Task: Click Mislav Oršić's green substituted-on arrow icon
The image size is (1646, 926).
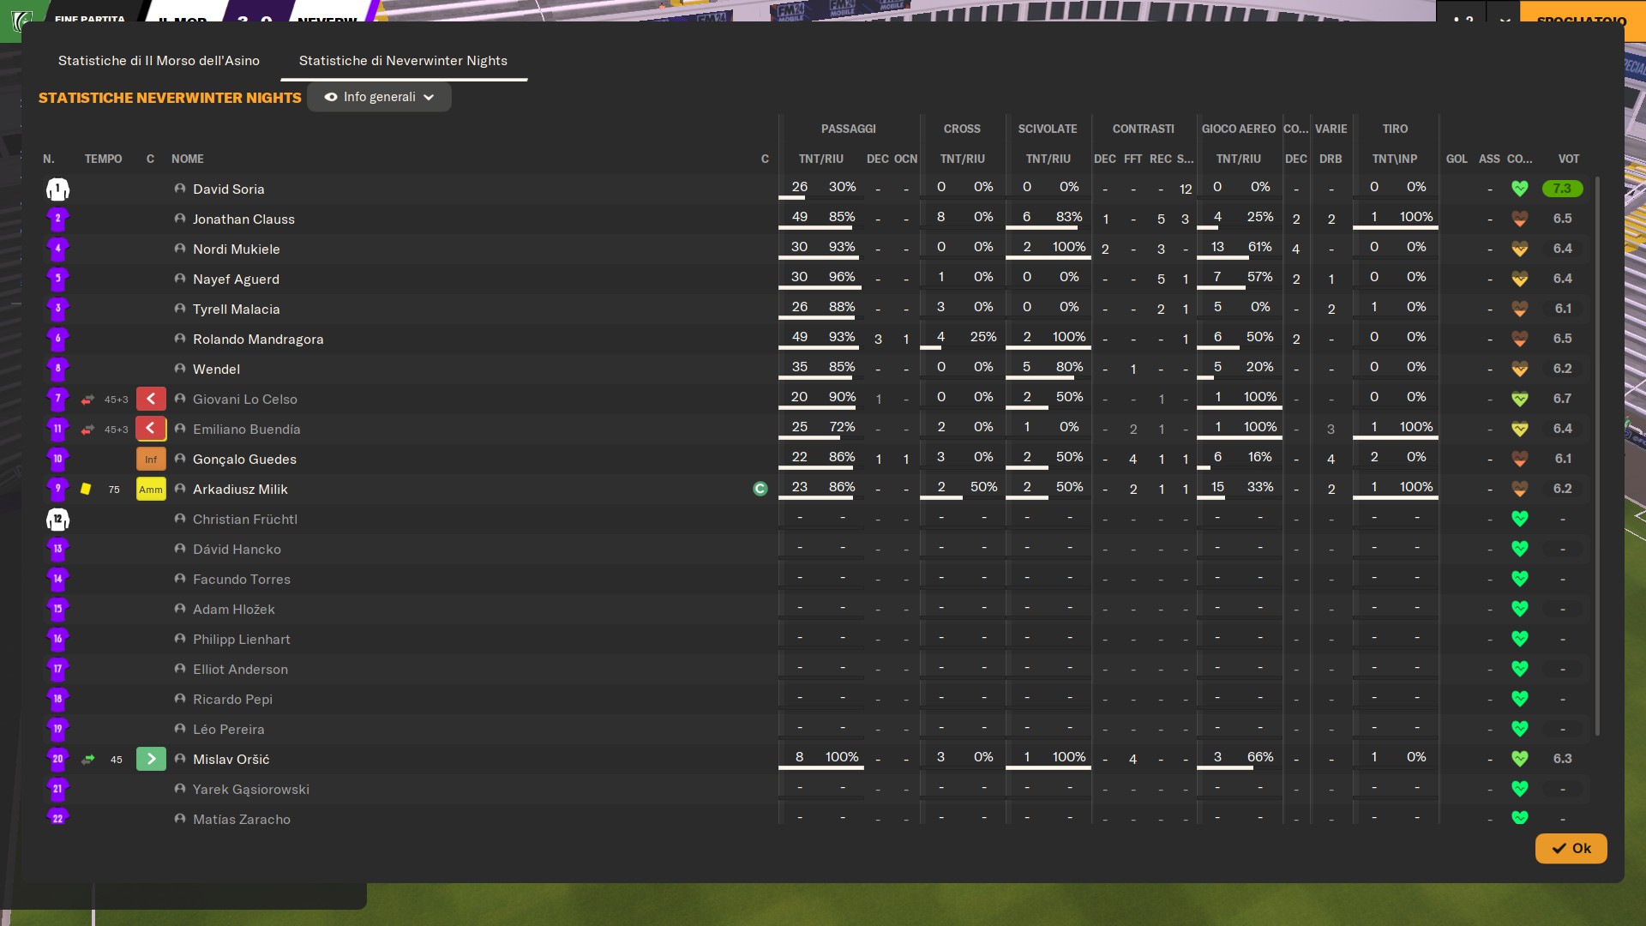Action: point(151,759)
